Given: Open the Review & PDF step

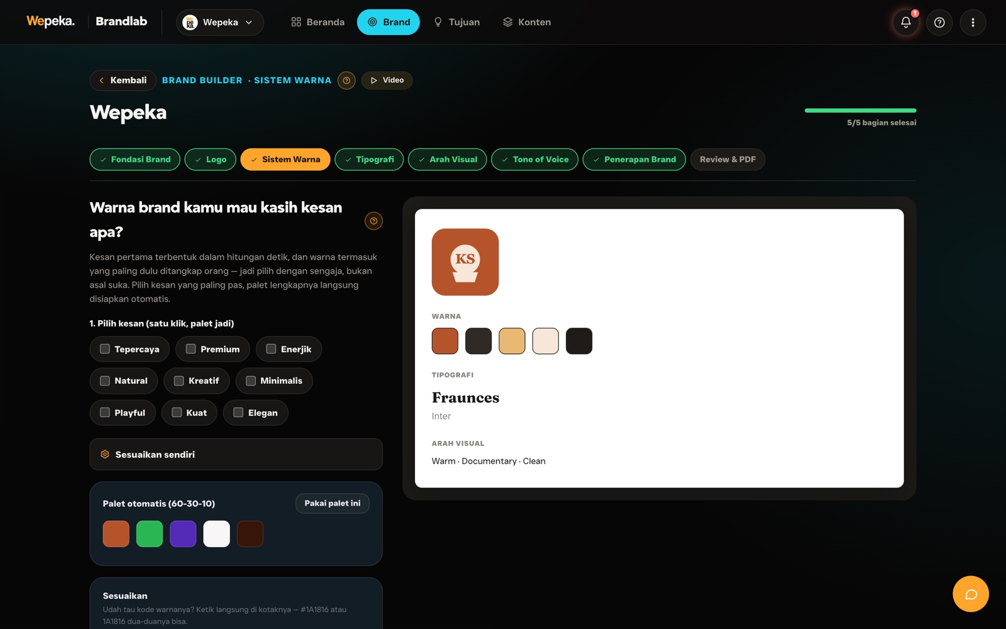Looking at the screenshot, I should click(727, 159).
